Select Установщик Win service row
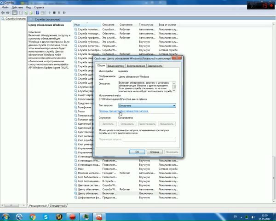Viewport: 276px width, 221px height. [126, 161]
